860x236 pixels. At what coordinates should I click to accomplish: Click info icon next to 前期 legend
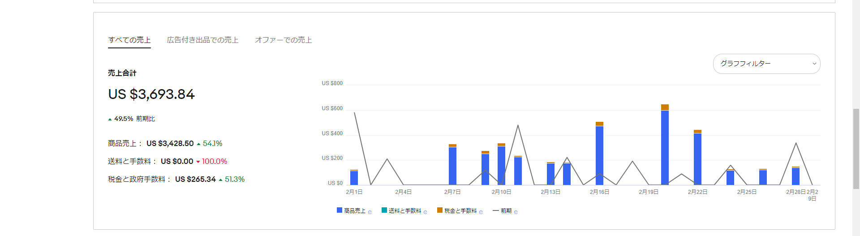click(x=516, y=212)
